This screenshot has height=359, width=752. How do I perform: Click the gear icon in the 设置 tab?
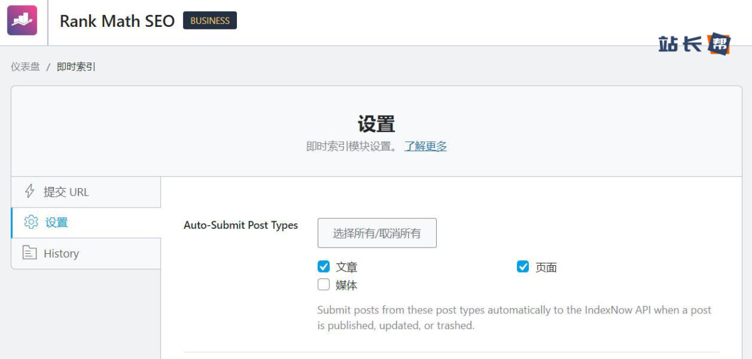click(x=31, y=222)
